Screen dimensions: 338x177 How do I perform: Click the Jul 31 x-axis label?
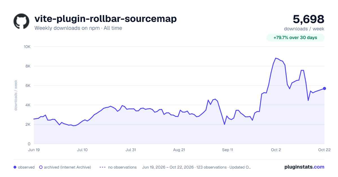[x=131, y=150]
